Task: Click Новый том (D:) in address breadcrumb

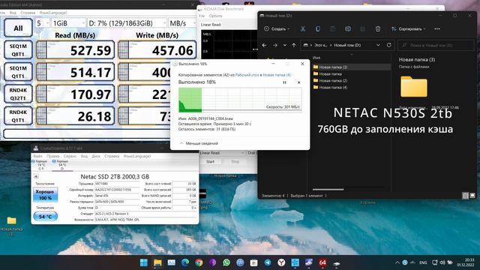Action: point(347,45)
